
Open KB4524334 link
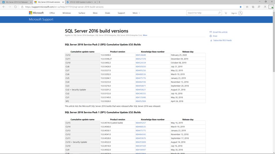[x=141, y=63]
